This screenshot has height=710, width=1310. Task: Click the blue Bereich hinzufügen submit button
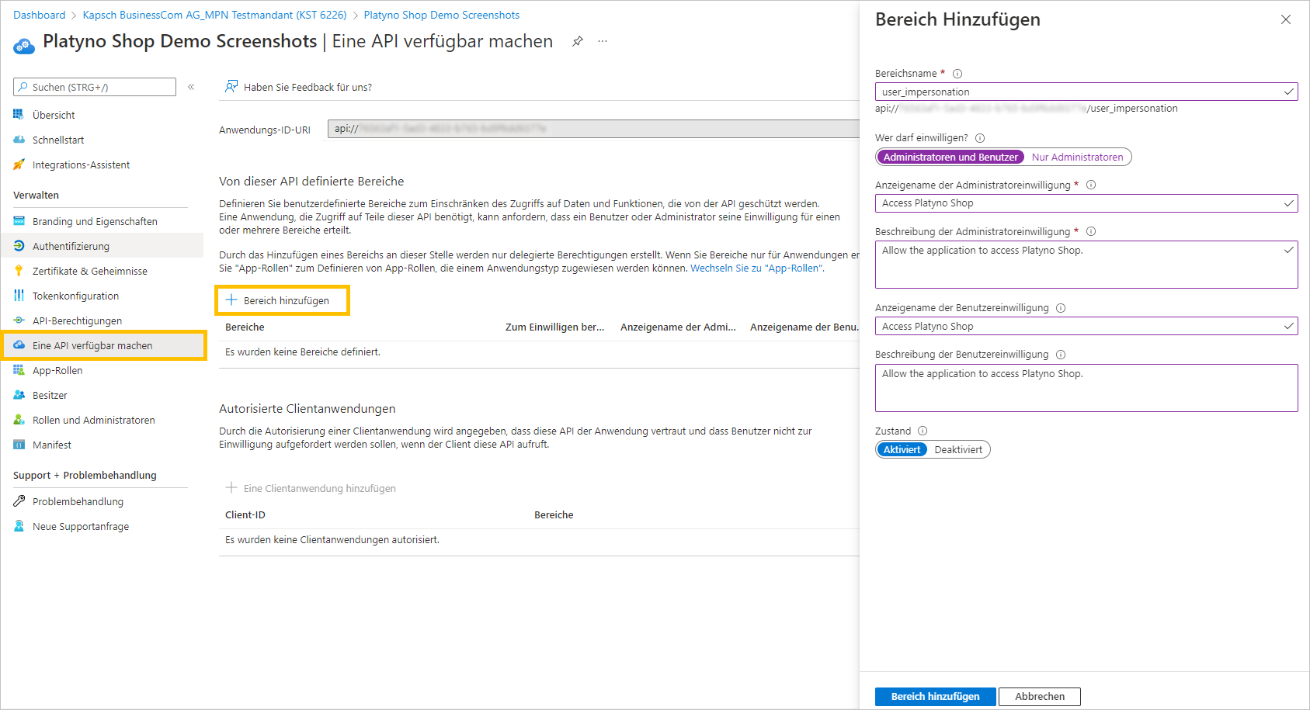coord(935,696)
